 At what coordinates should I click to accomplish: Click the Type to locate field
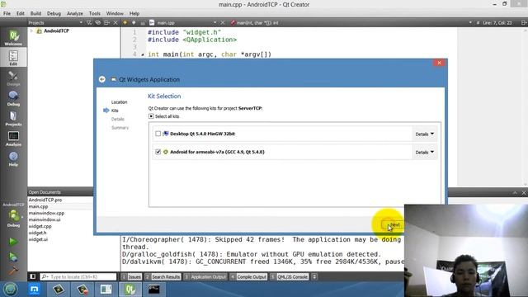(x=78, y=276)
